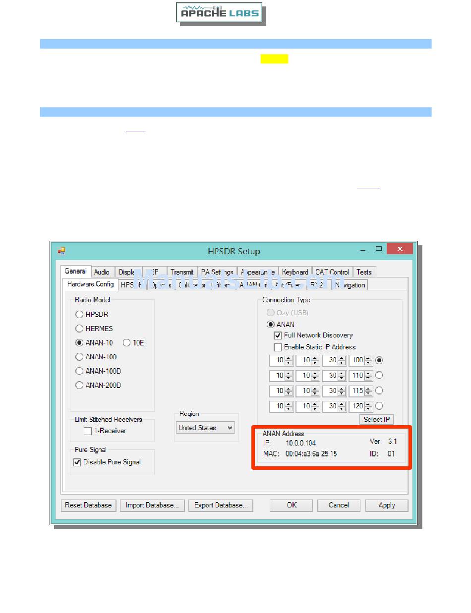
Task: Close the HPSDR Setup window
Action: (x=400, y=249)
